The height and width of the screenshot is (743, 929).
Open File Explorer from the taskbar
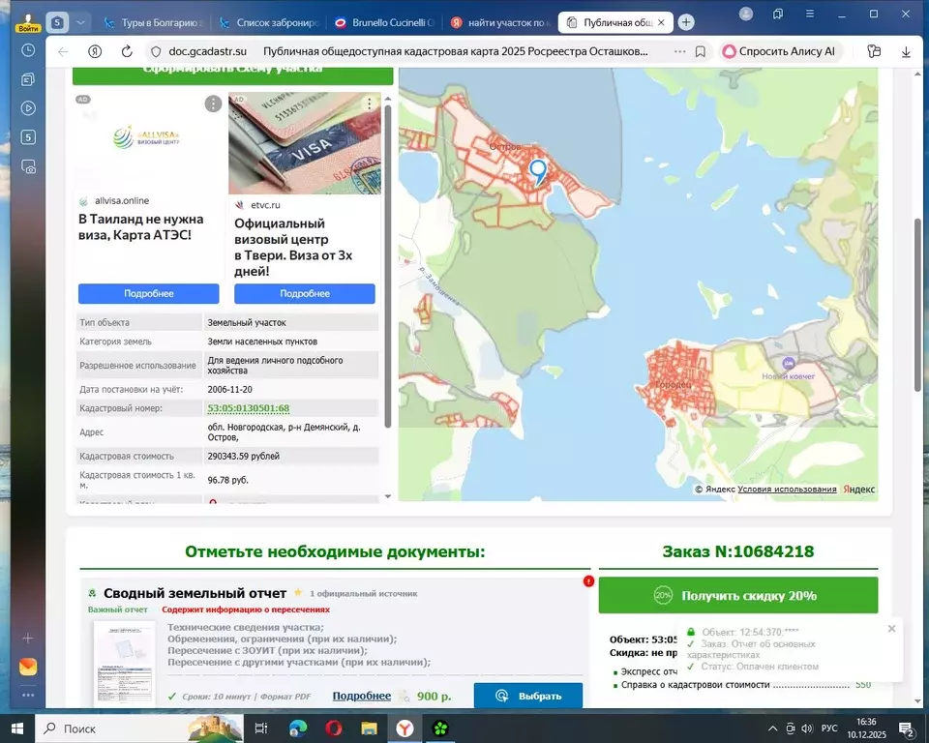point(370,728)
